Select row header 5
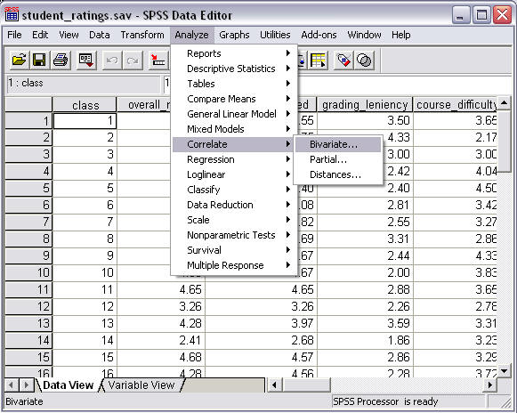 pyautogui.click(x=28, y=188)
